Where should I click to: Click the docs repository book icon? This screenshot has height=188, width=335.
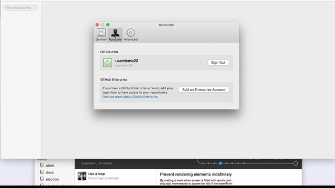[42, 172]
